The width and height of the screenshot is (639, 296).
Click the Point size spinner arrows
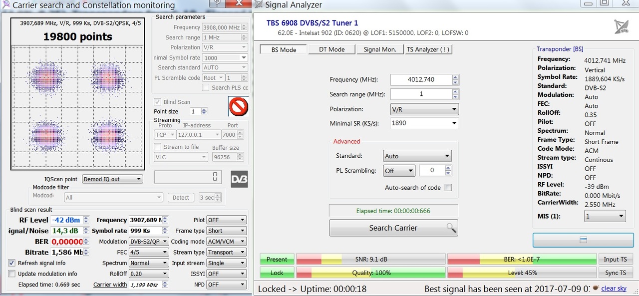tap(204, 111)
